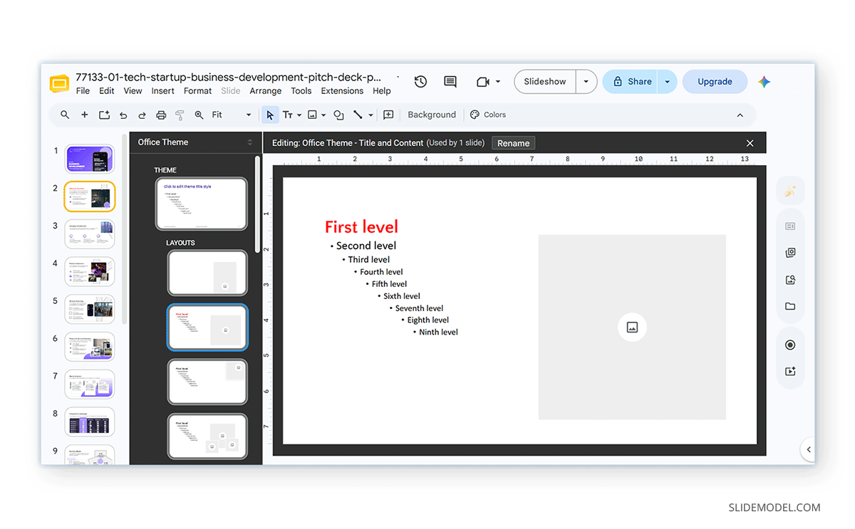
Task: Click the search menus magnifier icon
Action: (x=65, y=115)
